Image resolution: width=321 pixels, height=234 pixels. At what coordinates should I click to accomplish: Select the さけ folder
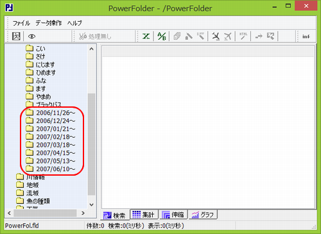coord(35,56)
